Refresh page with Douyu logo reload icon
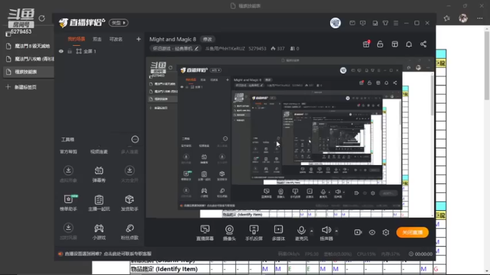The width and height of the screenshot is (490, 275). [42, 18]
